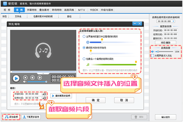Click right panel 截取时长 field
This screenshot has width=183, height=122.
point(171,38)
